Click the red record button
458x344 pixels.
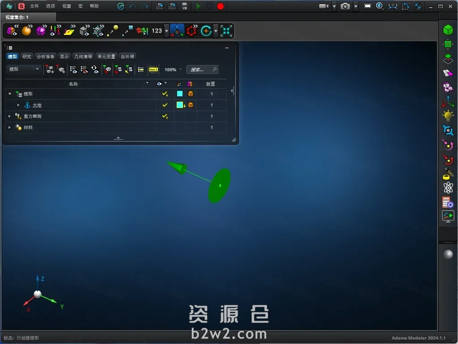[221, 6]
